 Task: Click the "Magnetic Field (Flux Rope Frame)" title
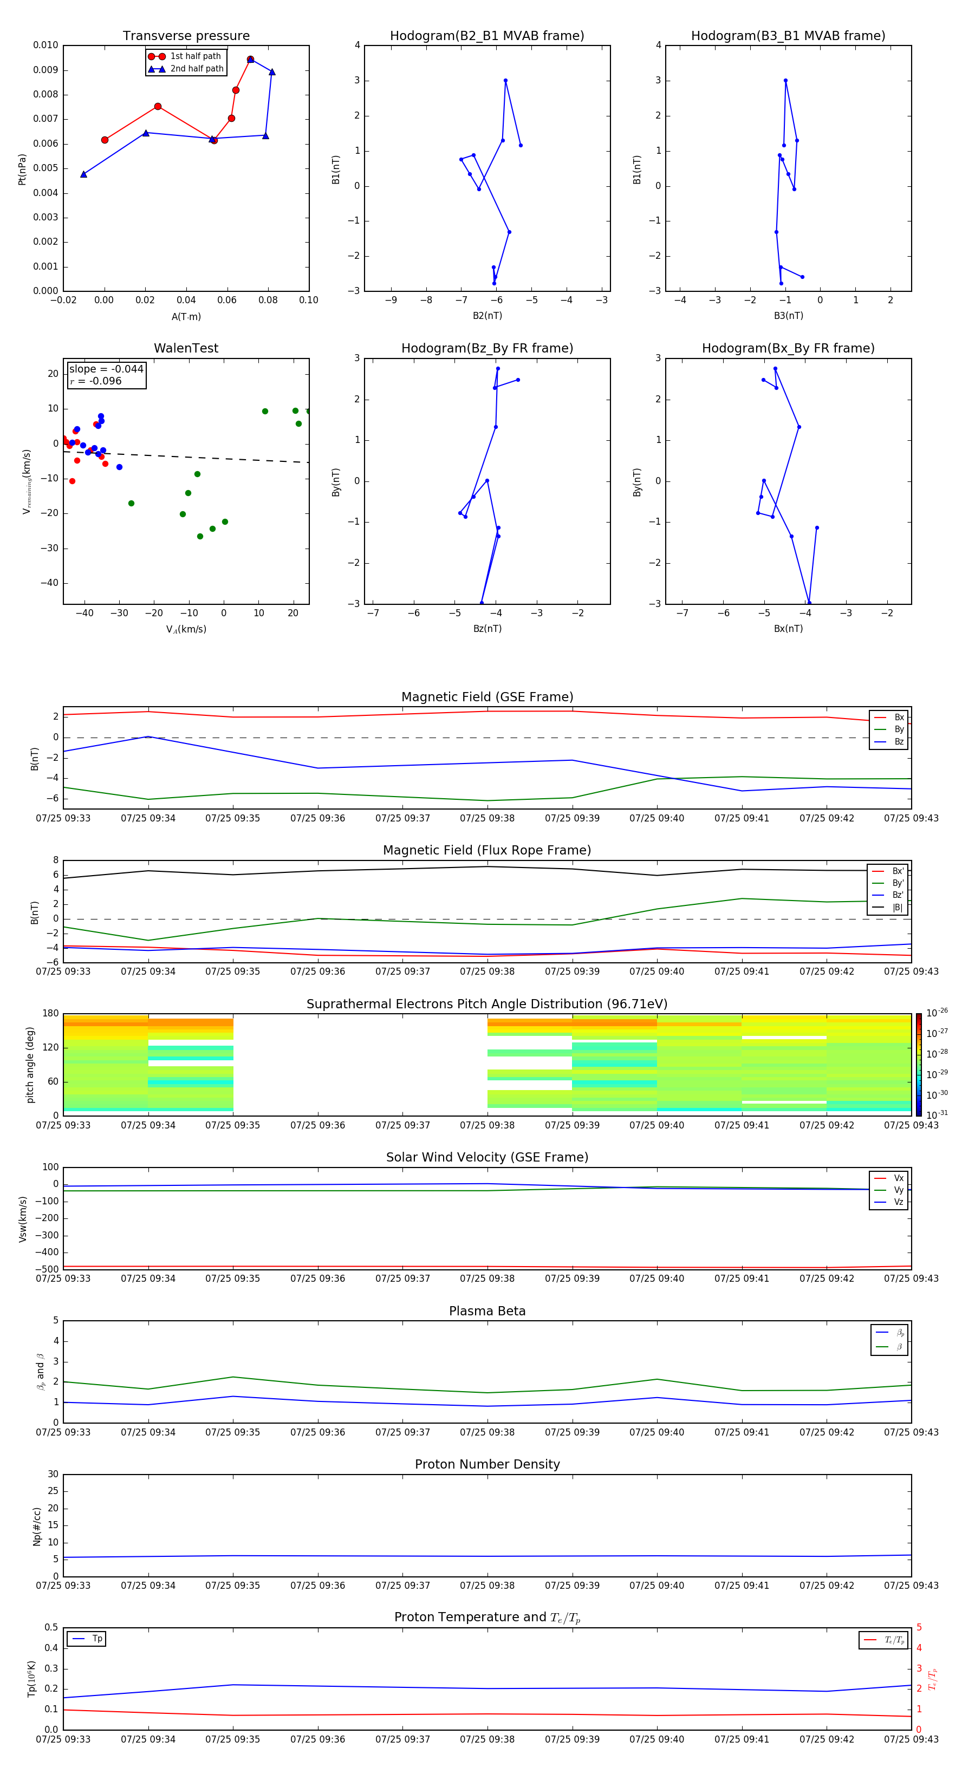[x=487, y=851]
